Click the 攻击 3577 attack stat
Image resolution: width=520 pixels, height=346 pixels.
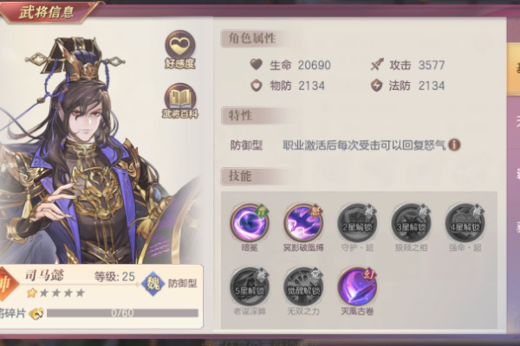pyautogui.click(x=407, y=65)
